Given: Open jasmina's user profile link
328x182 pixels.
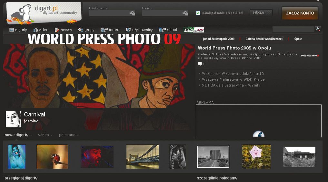Looking at the screenshot, I should [x=31, y=121].
